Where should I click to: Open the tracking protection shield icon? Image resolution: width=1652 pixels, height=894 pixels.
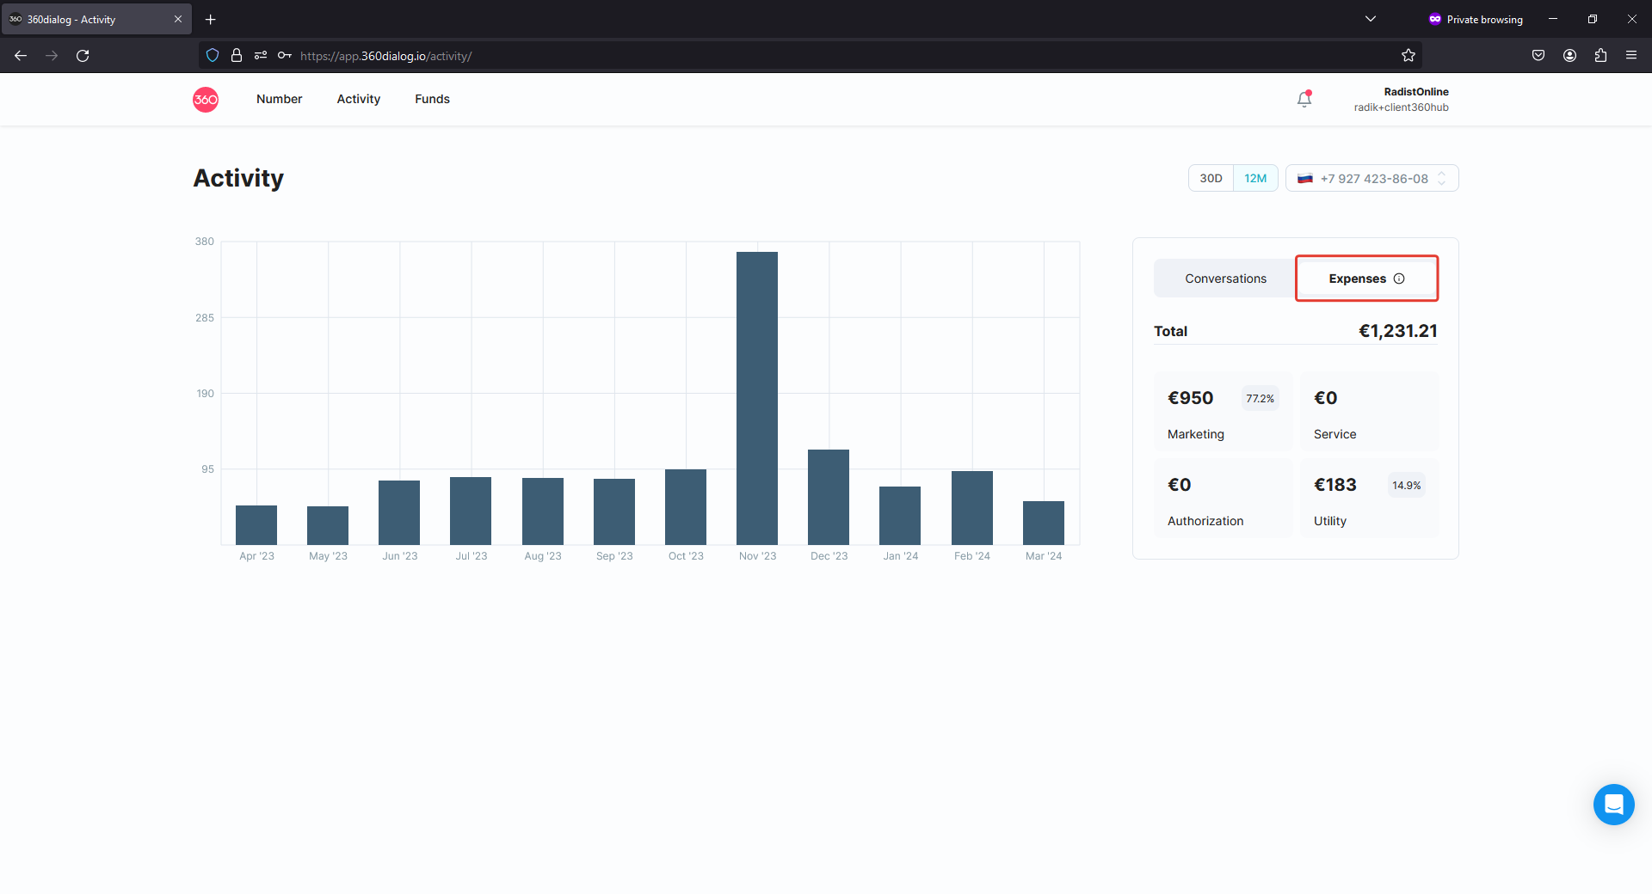pyautogui.click(x=213, y=56)
